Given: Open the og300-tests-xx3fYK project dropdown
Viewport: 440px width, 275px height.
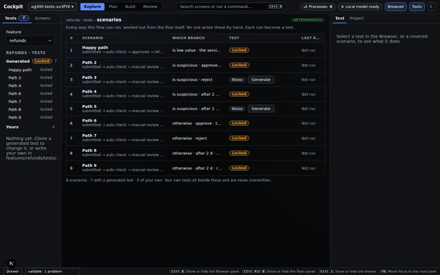Looking at the screenshot, I should click(52, 6).
